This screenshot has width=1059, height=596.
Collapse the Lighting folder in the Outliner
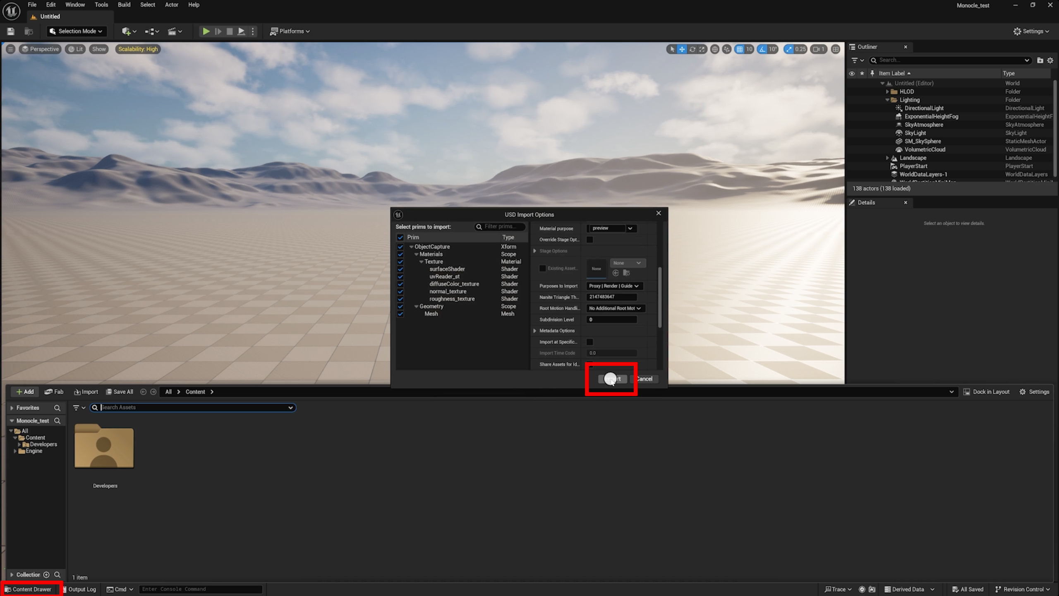point(887,100)
